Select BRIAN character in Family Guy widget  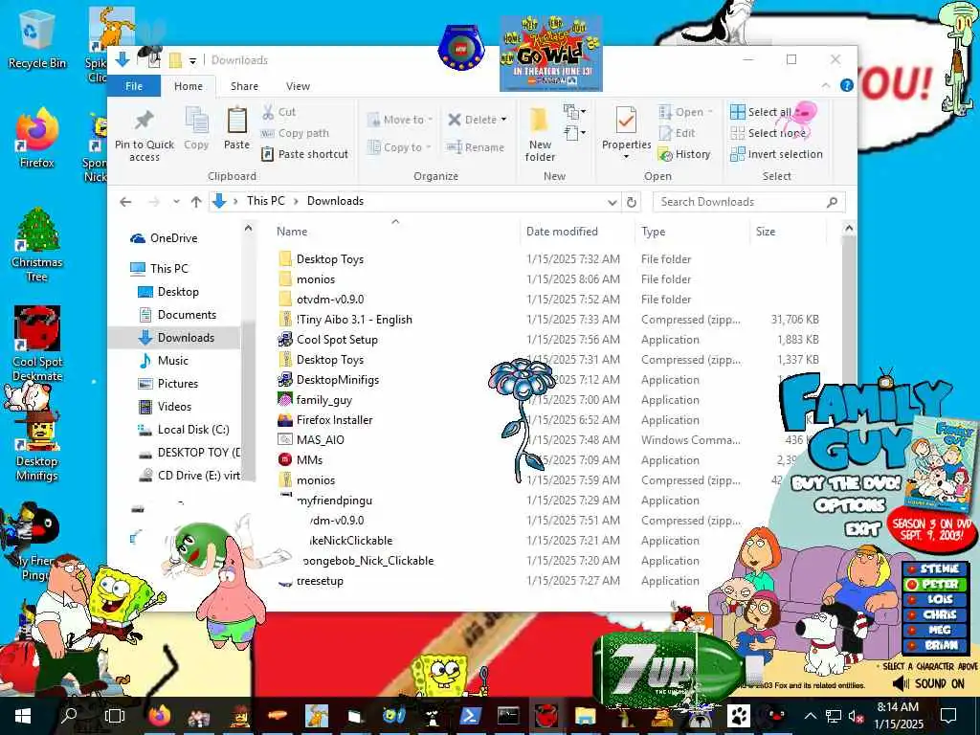click(935, 646)
